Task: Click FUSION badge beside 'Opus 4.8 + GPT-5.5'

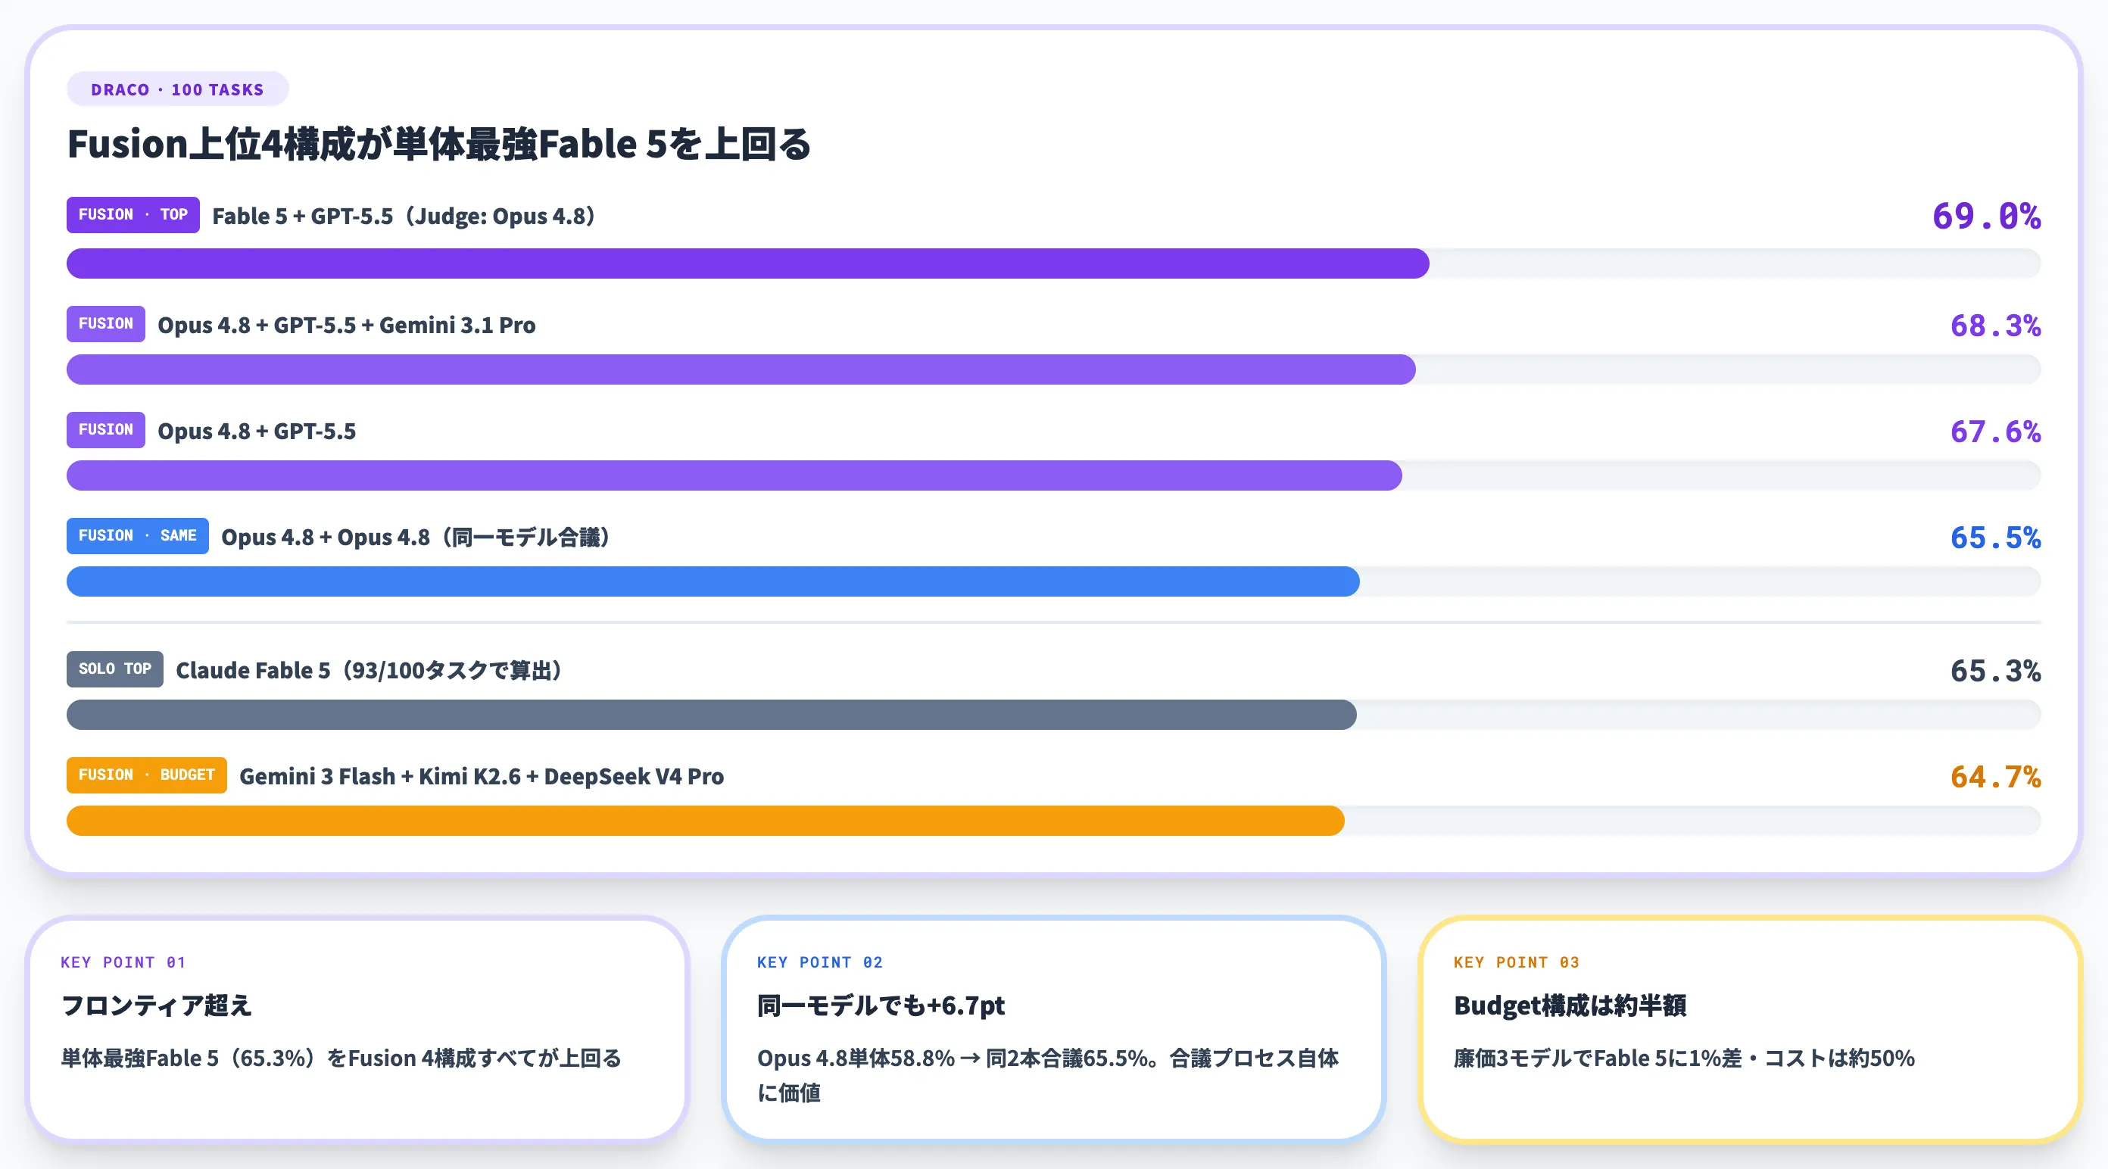Action: [106, 430]
